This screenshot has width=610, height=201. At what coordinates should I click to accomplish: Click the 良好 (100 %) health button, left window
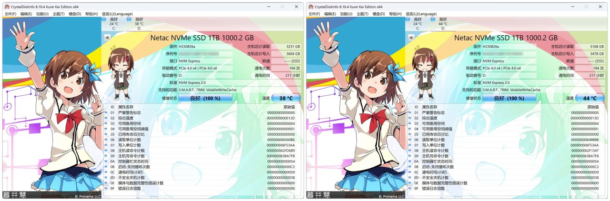pos(205,98)
